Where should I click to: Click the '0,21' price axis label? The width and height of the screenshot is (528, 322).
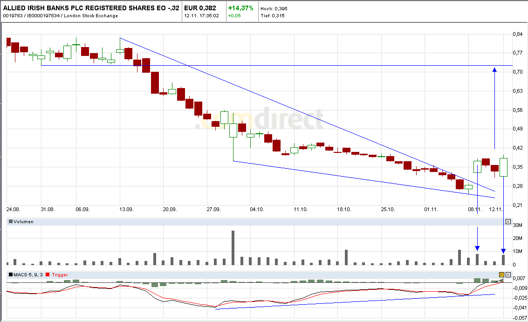pos(518,205)
